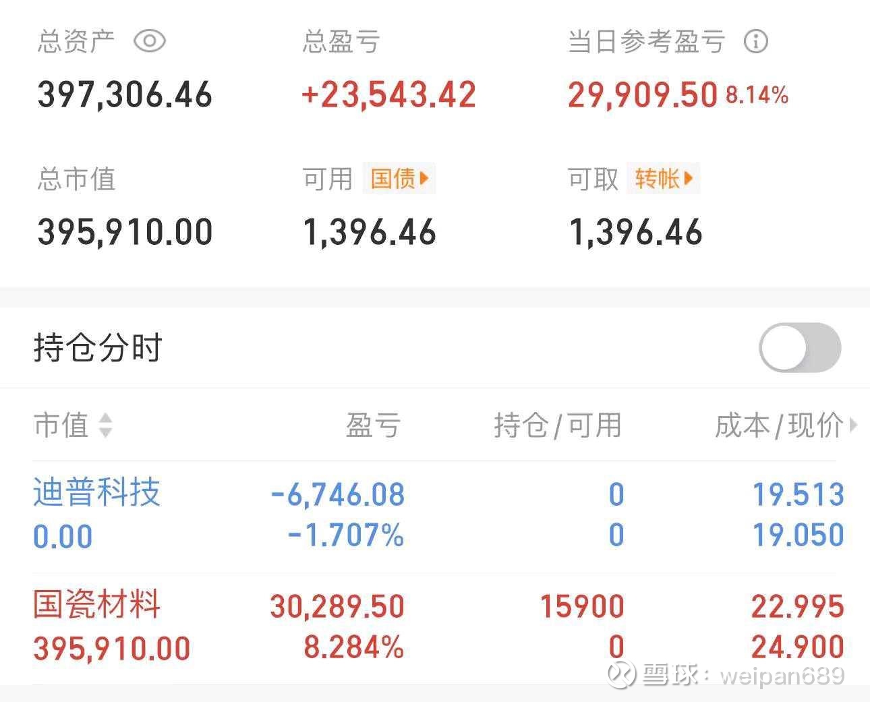Click the 总市值 value 395,910.00

click(125, 233)
